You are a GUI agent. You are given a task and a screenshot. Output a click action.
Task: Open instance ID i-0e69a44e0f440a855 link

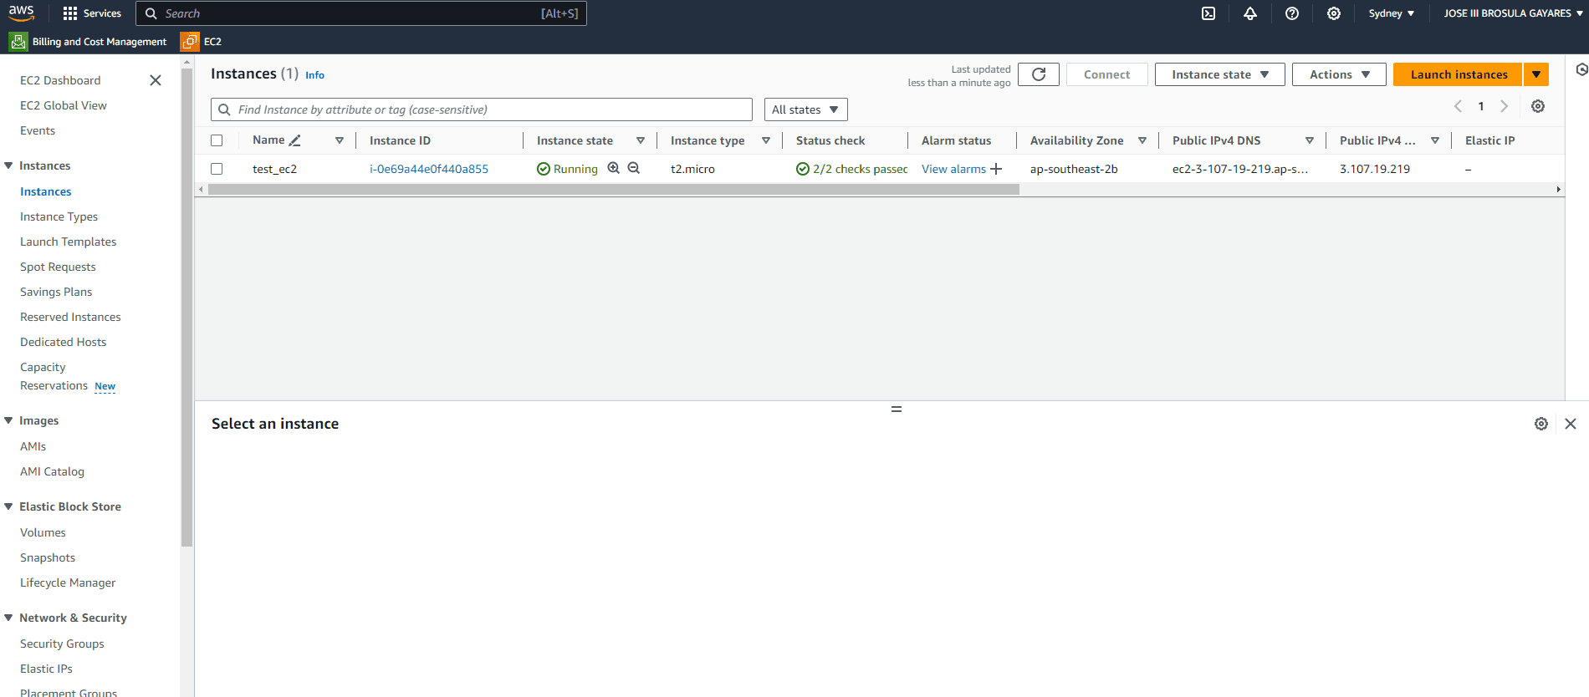coord(429,169)
